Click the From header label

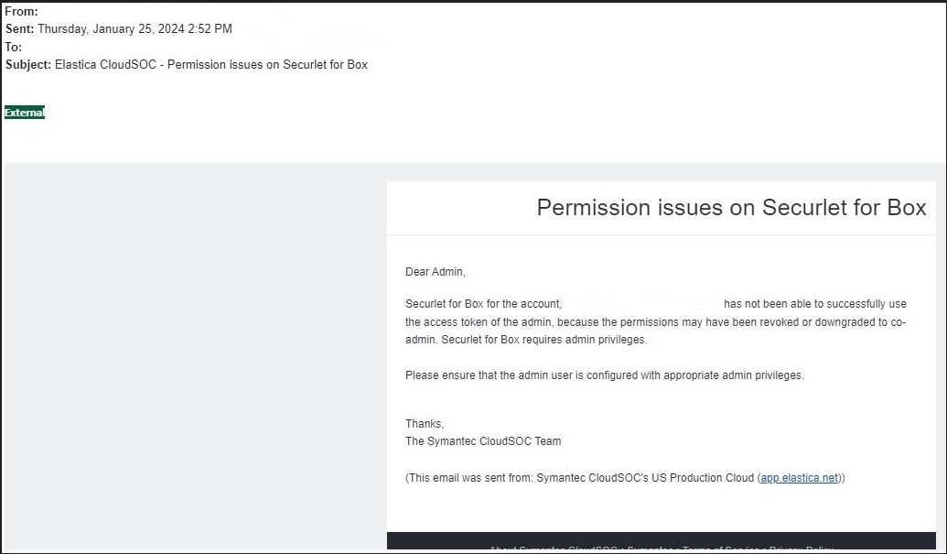click(21, 12)
